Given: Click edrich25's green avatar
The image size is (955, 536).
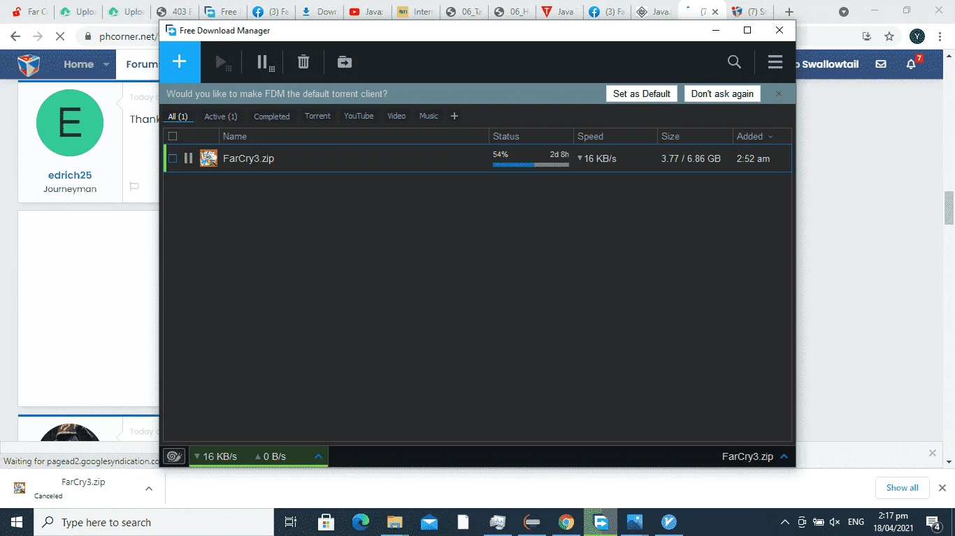Looking at the screenshot, I should tap(70, 123).
